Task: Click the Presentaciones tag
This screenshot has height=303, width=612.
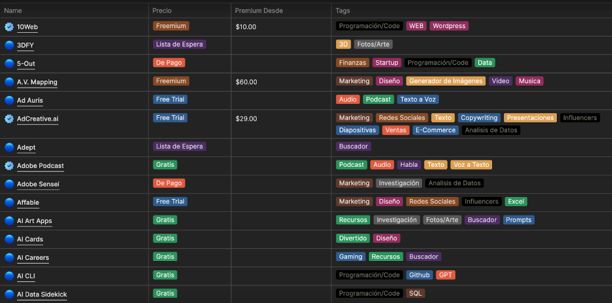Action: pyautogui.click(x=531, y=118)
